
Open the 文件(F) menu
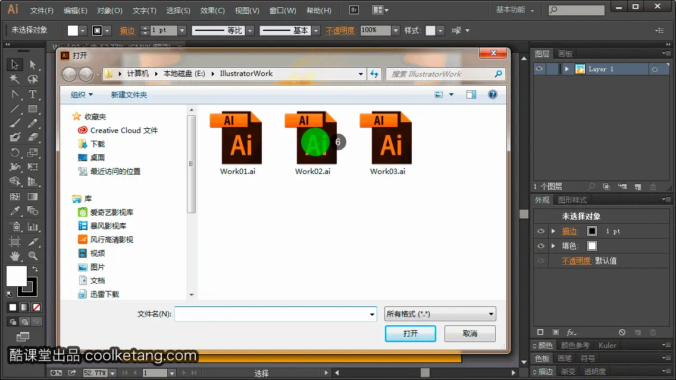coord(42,10)
